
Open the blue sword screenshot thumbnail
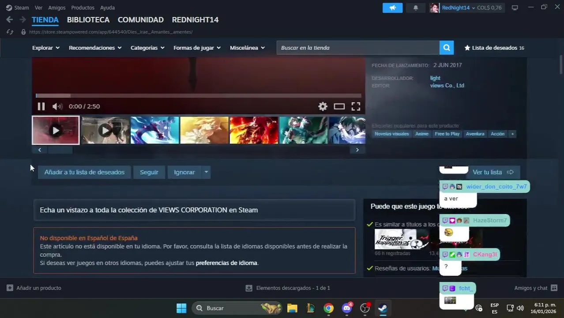tap(155, 130)
